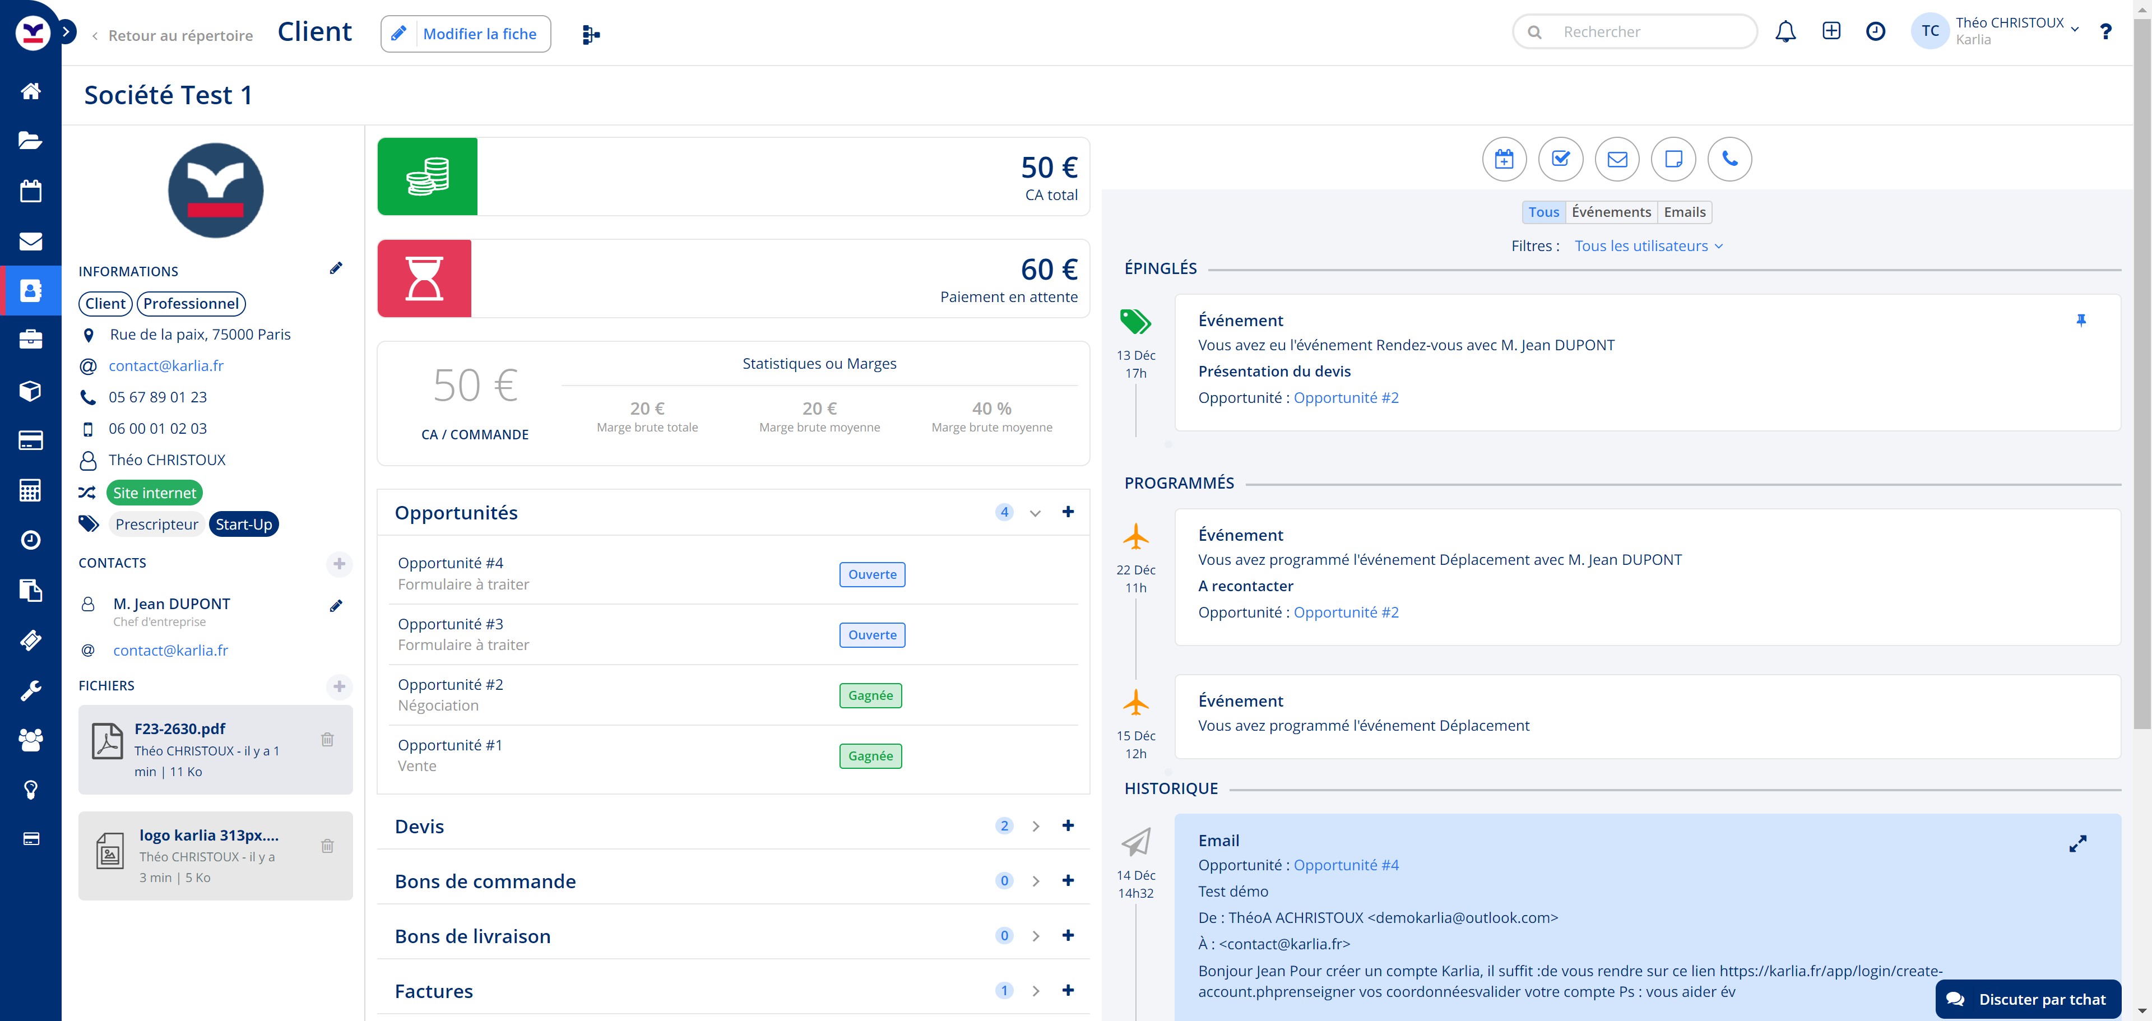Collapse the Opportunités section chevron
Screen dimensions: 2152x1021
(1035, 513)
